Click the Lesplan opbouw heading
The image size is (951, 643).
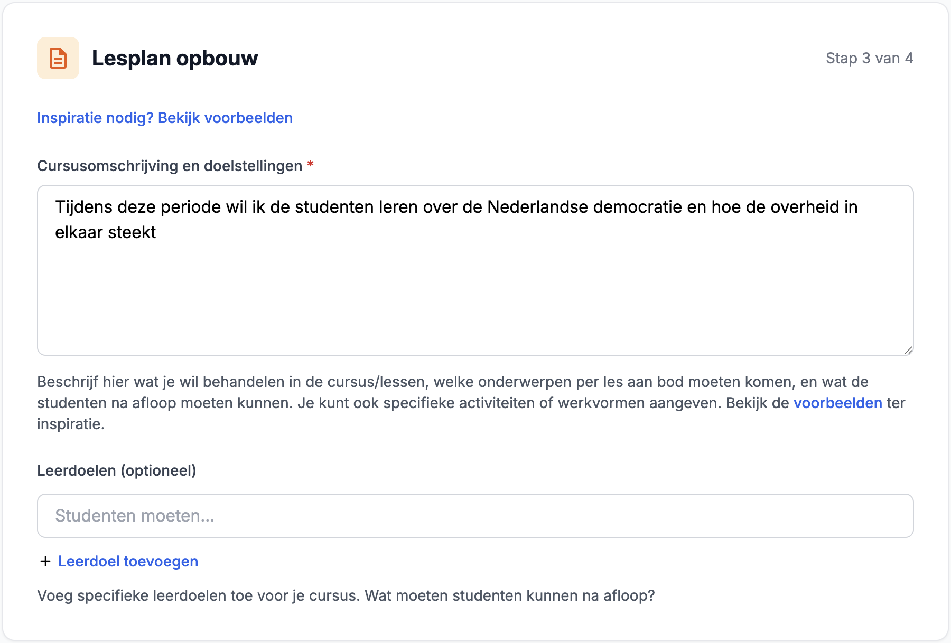175,58
